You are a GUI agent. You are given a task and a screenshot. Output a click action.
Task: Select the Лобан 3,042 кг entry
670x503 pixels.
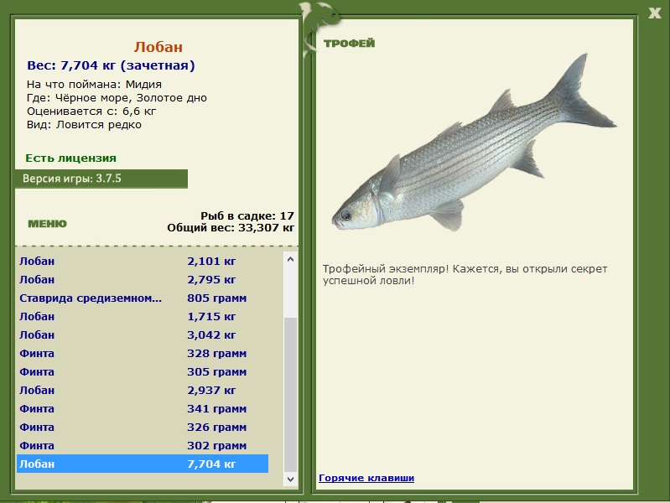(x=143, y=334)
